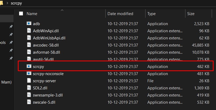The image size is (216, 110).
Task: Sort files by the Size column
Action: click(191, 14)
